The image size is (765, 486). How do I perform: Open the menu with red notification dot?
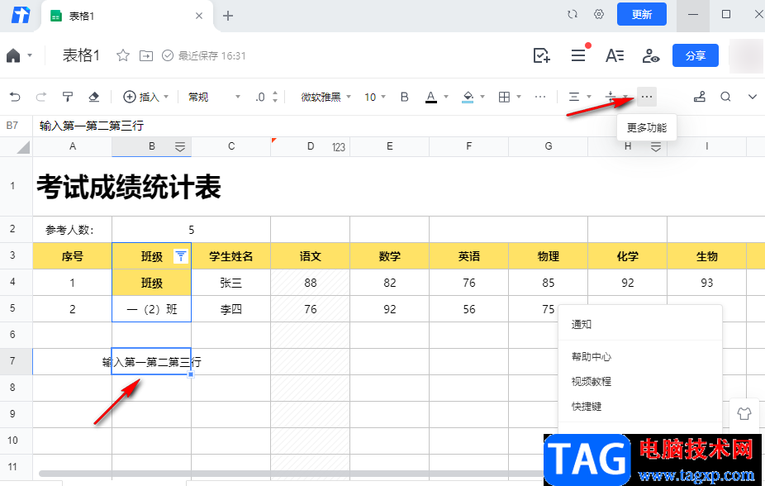pyautogui.click(x=578, y=55)
